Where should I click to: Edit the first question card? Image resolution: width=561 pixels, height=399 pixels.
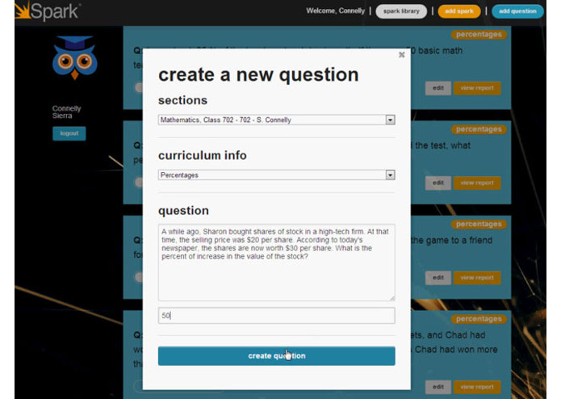[438, 88]
